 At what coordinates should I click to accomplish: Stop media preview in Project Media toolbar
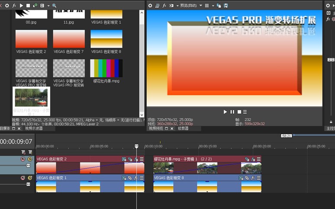pyautogui.click(x=28, y=6)
